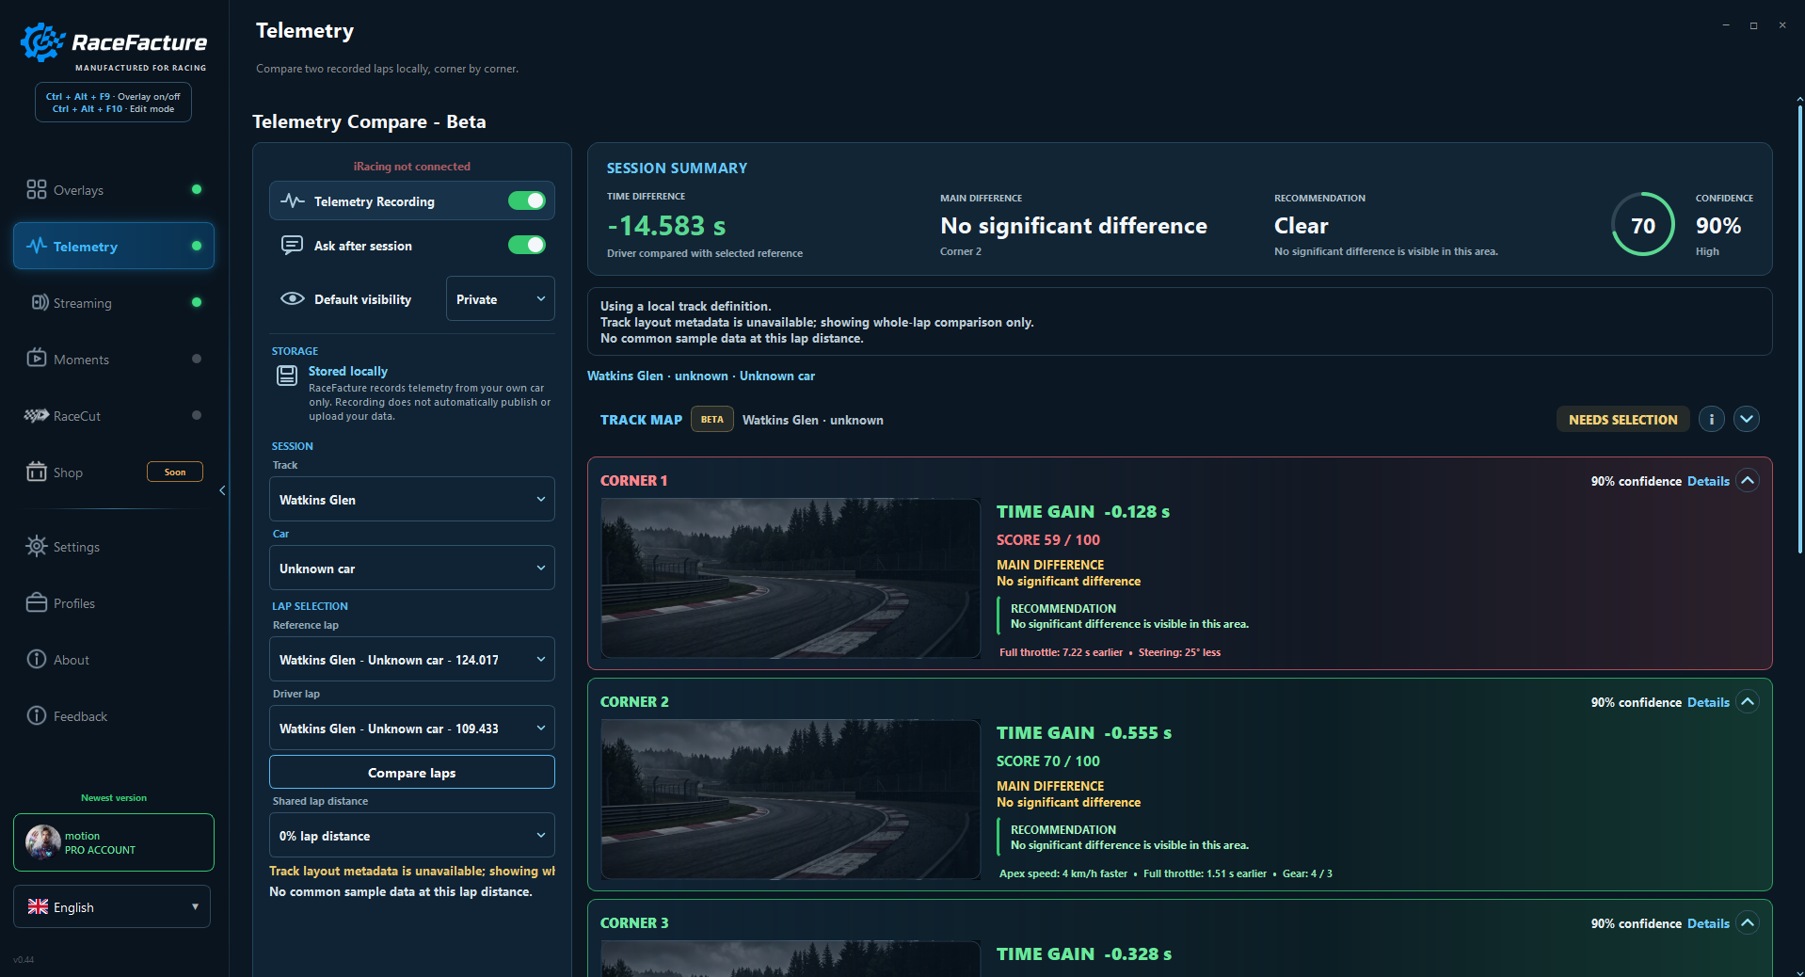Open Profiles via briefcase icon
Screen dimensions: 1805x977
[37, 602]
